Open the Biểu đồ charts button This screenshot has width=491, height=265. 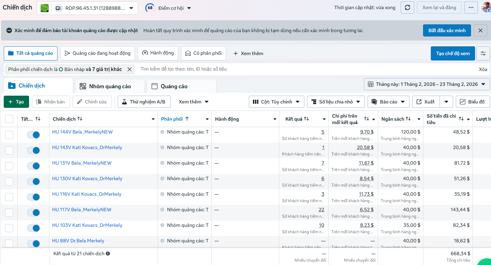click(x=473, y=102)
